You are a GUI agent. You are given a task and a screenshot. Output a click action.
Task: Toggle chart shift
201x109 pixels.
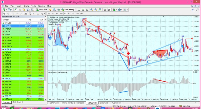point(109,10)
